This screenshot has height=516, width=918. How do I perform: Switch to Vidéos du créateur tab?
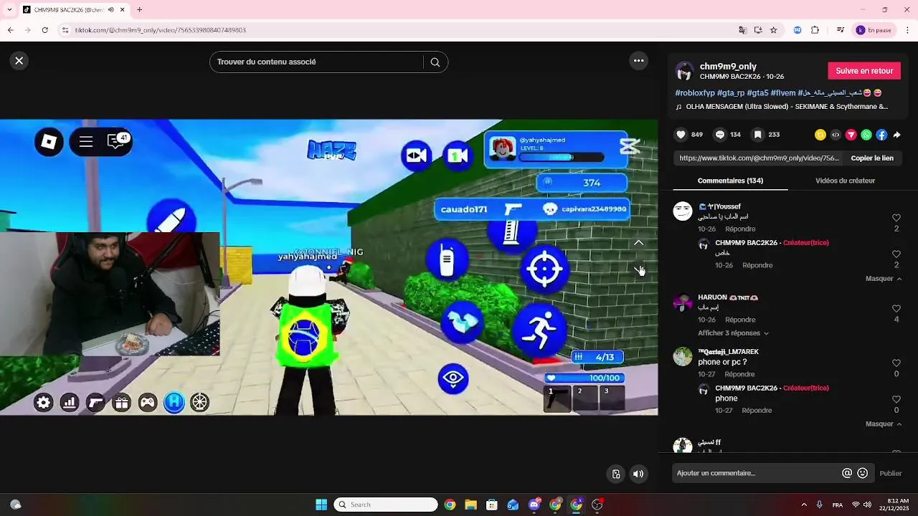tap(845, 181)
